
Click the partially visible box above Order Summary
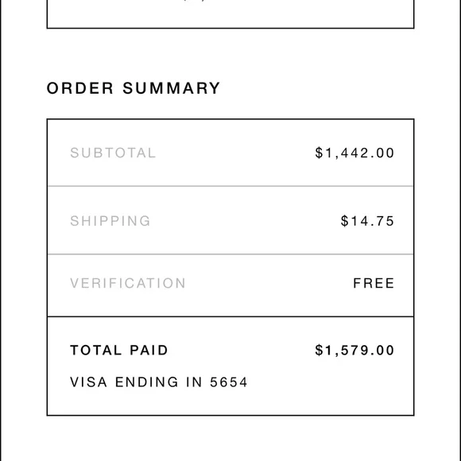[x=230, y=14]
